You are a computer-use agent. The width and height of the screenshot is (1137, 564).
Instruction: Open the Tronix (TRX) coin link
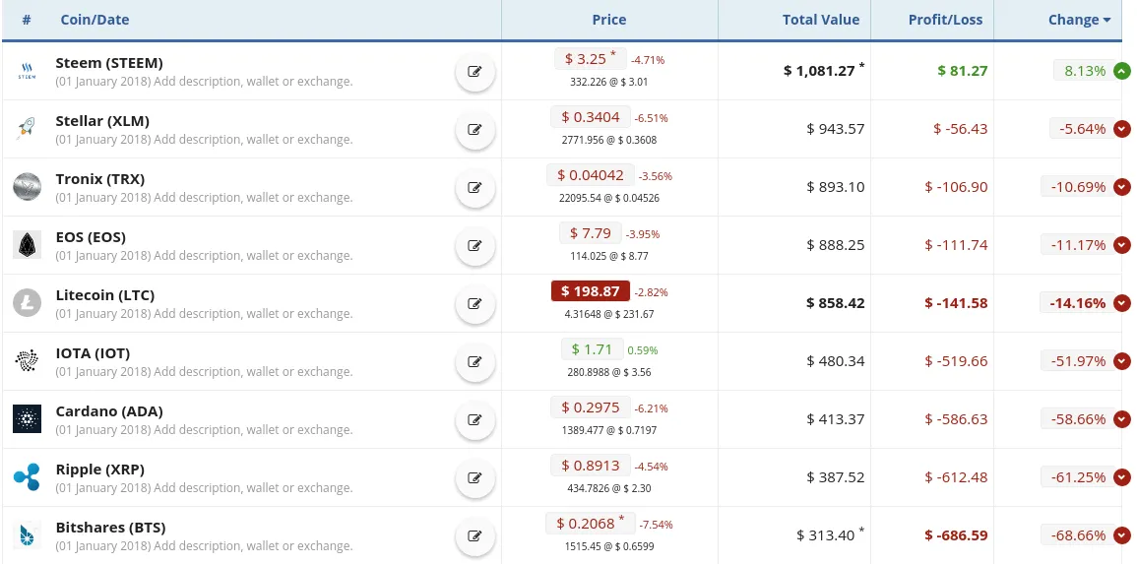click(x=100, y=179)
